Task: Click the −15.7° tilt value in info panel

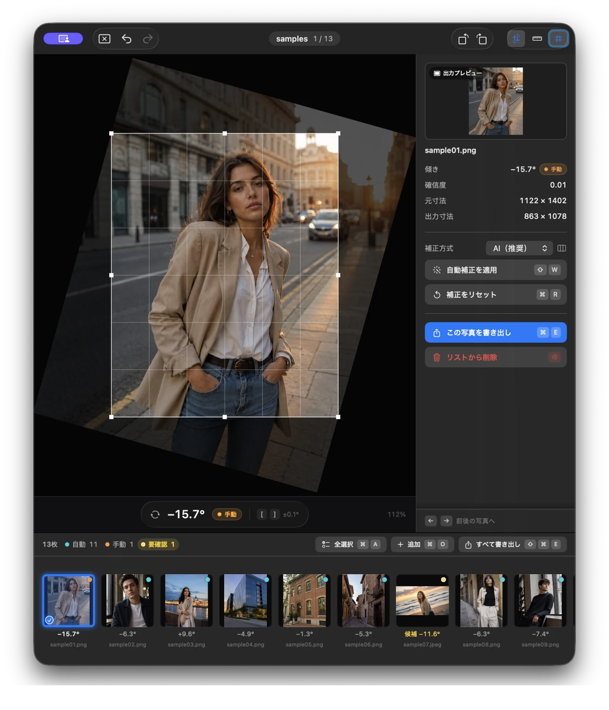Action: pyautogui.click(x=523, y=169)
